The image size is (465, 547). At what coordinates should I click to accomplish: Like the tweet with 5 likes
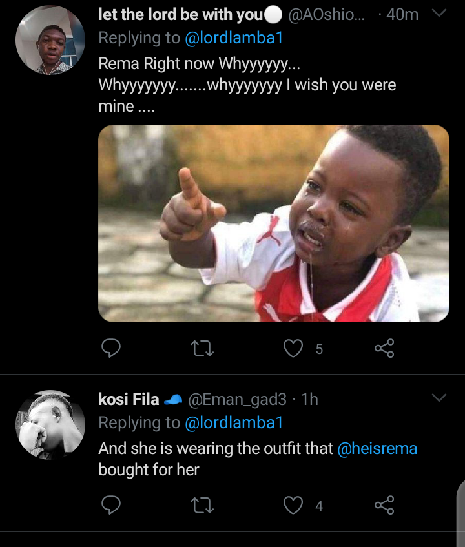coord(294,349)
